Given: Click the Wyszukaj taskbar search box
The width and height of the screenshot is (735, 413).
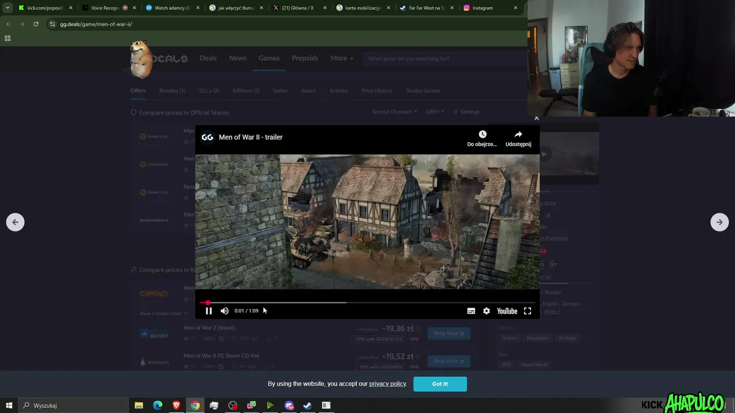Looking at the screenshot, I should [x=73, y=406].
